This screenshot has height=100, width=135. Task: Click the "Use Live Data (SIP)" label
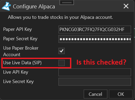22,63
